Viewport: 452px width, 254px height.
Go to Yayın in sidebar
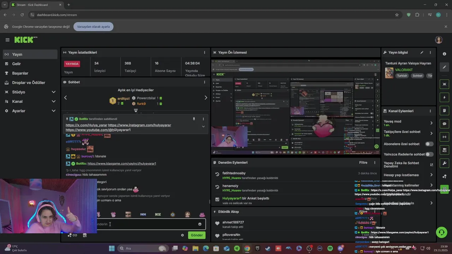[30, 54]
